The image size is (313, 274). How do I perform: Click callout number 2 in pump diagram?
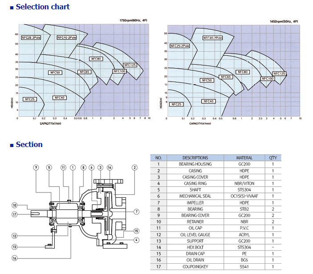click(x=134, y=168)
